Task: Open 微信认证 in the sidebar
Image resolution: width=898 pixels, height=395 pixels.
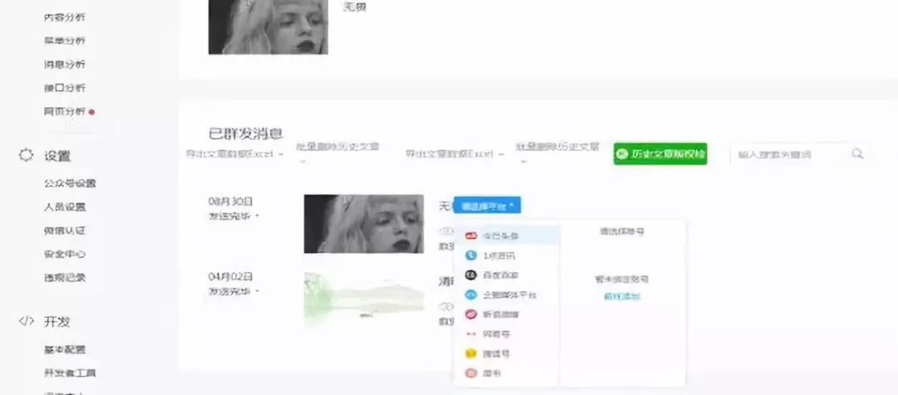Action: (65, 231)
